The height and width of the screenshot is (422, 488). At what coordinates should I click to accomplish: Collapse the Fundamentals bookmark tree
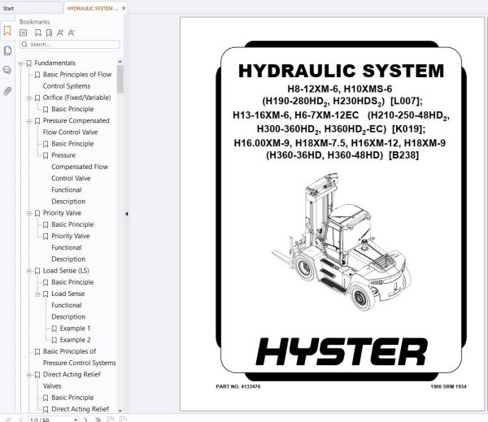[x=20, y=63]
